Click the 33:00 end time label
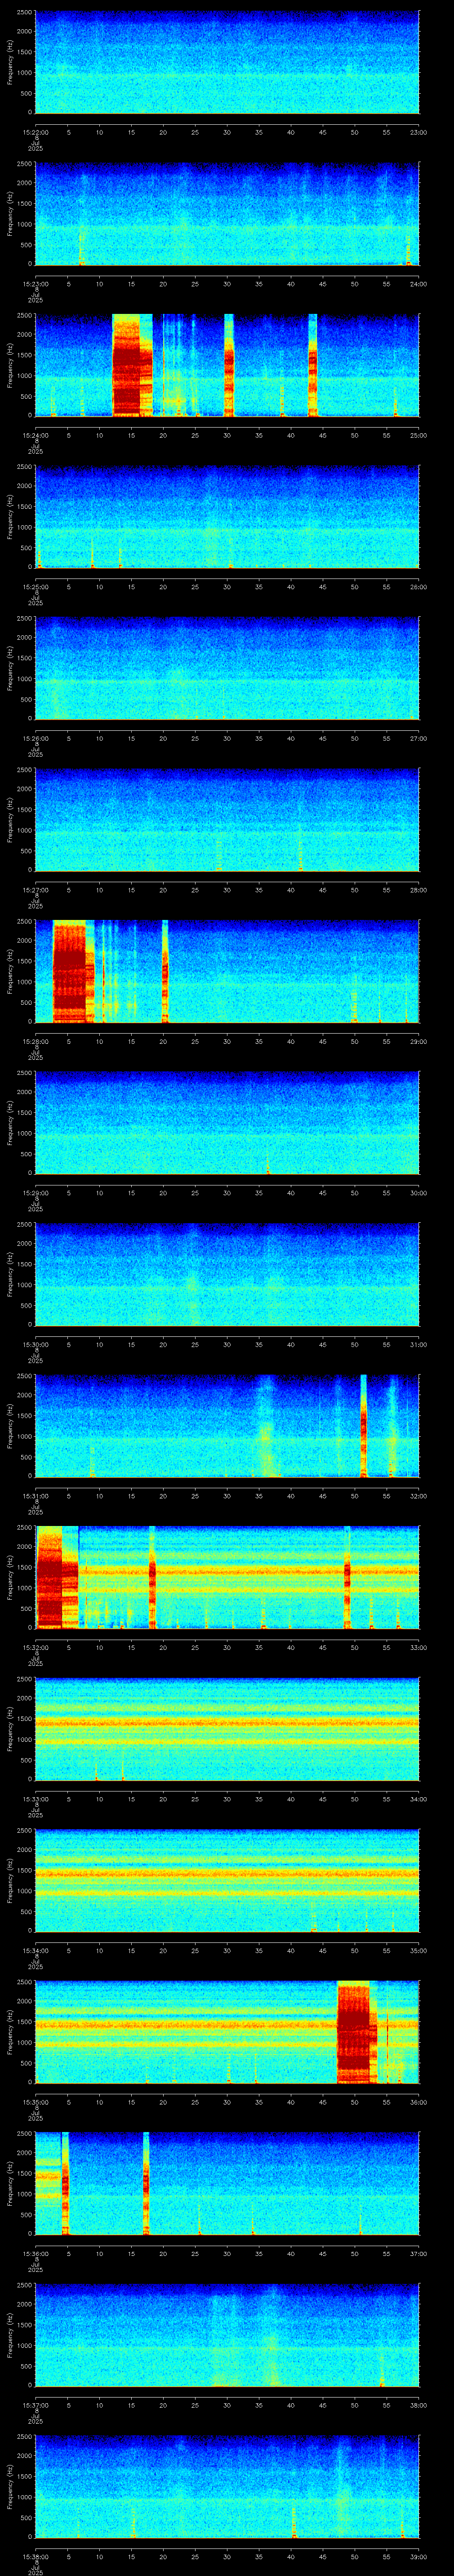Image resolution: width=454 pixels, height=2576 pixels. click(418, 1647)
